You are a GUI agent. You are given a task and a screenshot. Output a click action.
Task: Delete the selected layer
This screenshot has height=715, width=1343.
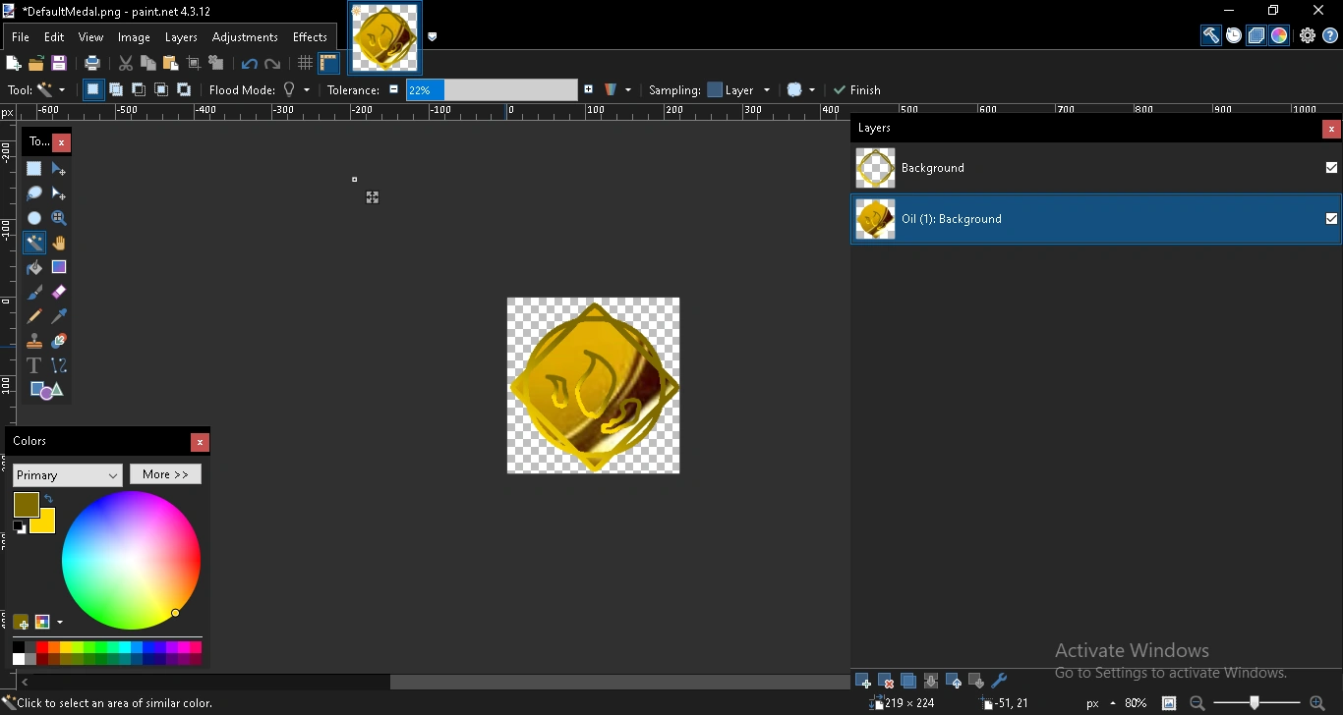(886, 681)
